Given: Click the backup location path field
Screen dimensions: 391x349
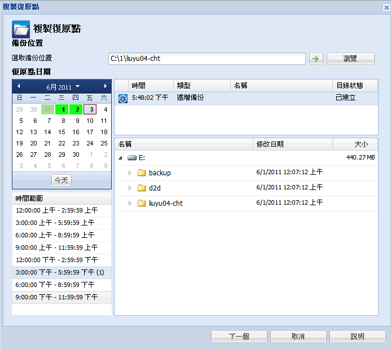Looking at the screenshot, I should coord(207,59).
